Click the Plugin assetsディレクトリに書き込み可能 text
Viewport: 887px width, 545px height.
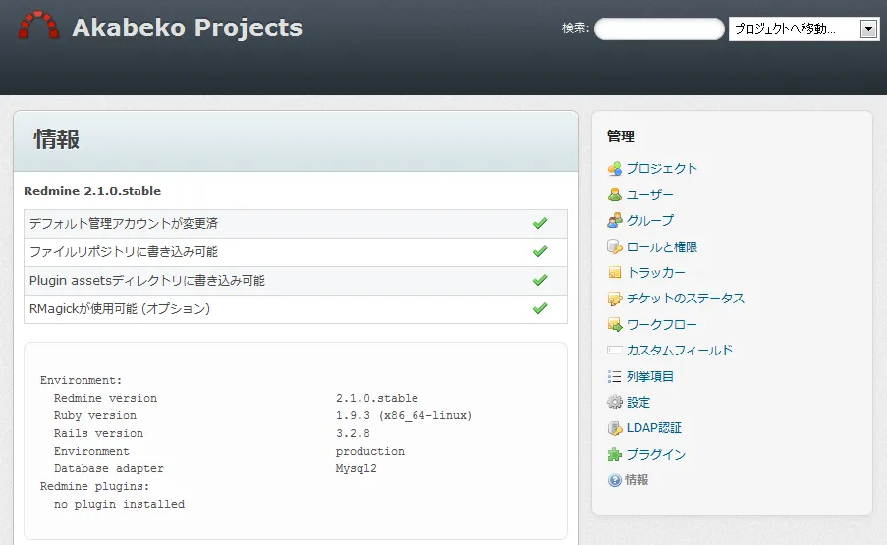pos(147,281)
